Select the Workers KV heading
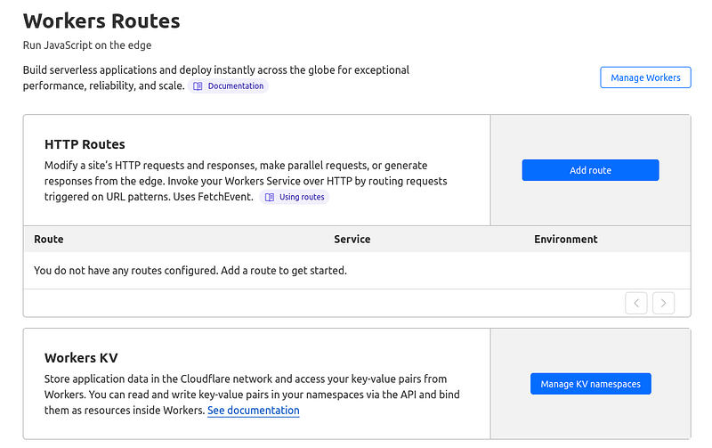This screenshot has width=712, height=448. coord(81,358)
